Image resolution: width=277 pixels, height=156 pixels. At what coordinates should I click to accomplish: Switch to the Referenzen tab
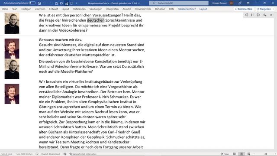point(79,9)
